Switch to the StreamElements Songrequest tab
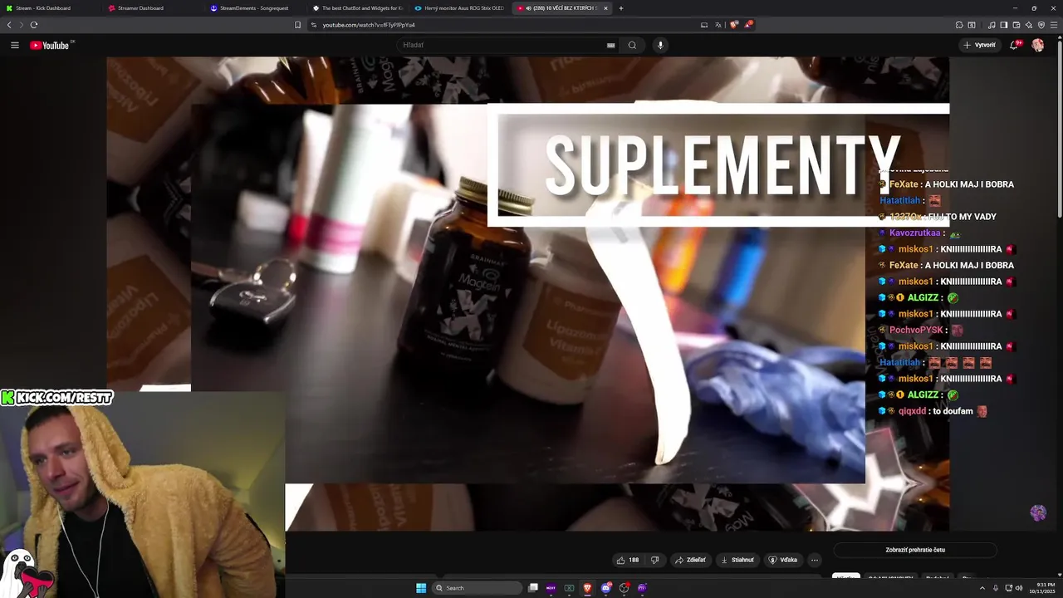 click(254, 8)
